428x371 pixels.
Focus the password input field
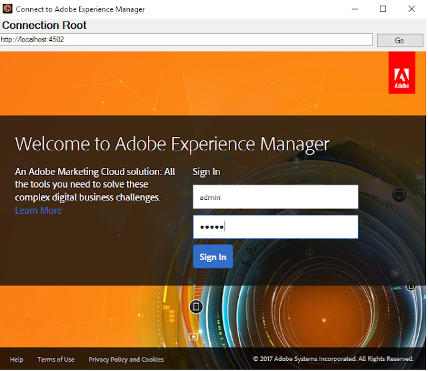tap(276, 227)
